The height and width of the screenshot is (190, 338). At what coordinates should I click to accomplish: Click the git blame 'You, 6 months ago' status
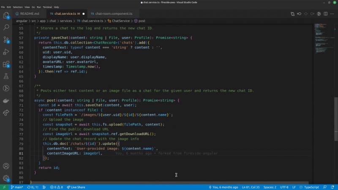(224, 187)
